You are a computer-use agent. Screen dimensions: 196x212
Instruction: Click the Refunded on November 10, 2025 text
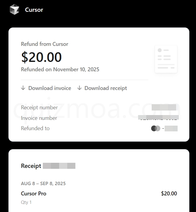(60, 69)
